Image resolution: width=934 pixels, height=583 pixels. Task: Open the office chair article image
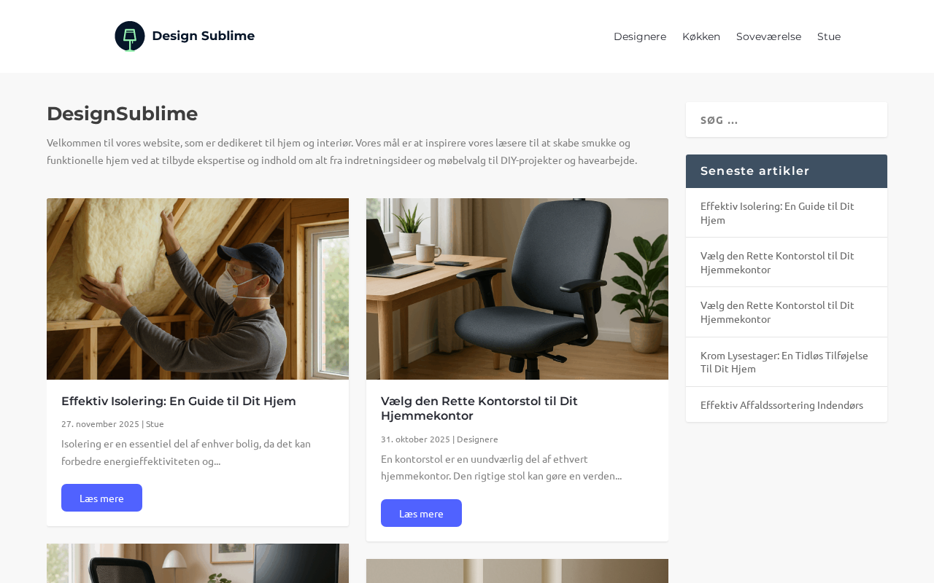[517, 289]
